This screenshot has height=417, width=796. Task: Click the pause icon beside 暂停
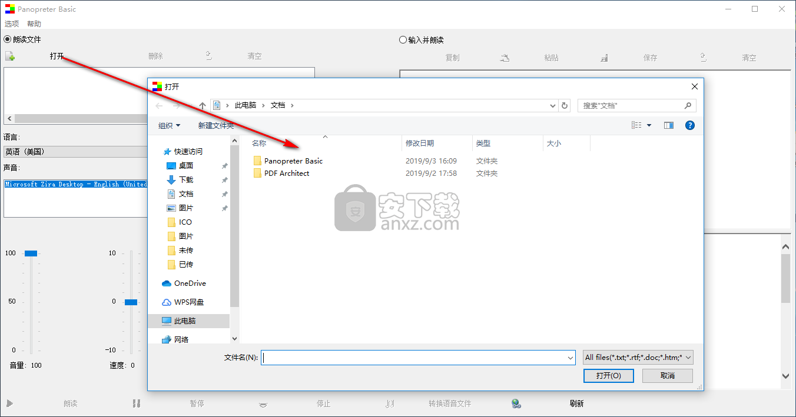pyautogui.click(x=137, y=403)
